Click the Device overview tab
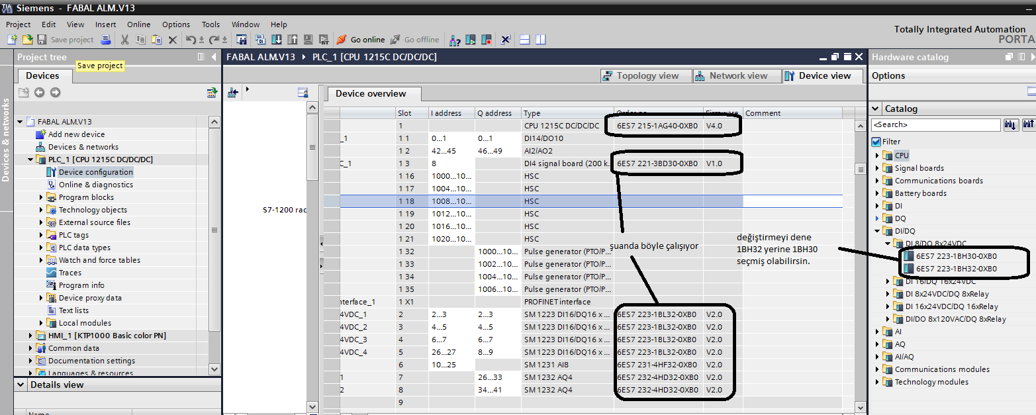Image resolution: width=1036 pixels, height=415 pixels. click(x=374, y=94)
